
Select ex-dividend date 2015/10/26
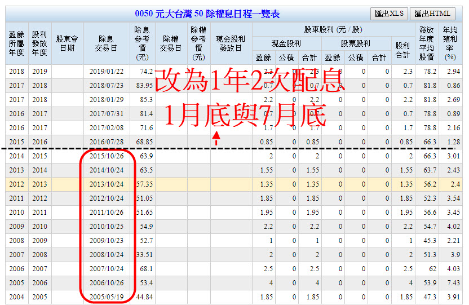pos(107,156)
